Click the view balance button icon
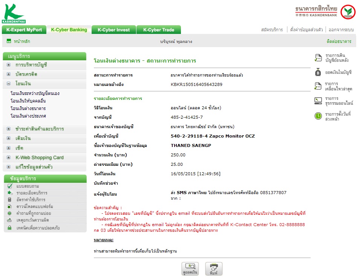Viewport: 363px width, 280px height. (190, 269)
